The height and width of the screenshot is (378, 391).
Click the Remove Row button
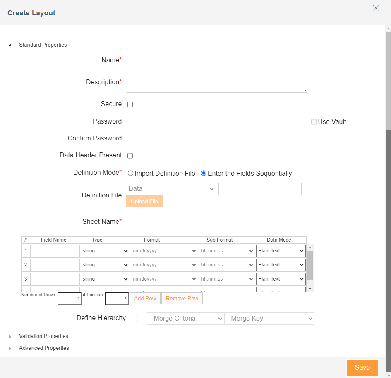182,299
